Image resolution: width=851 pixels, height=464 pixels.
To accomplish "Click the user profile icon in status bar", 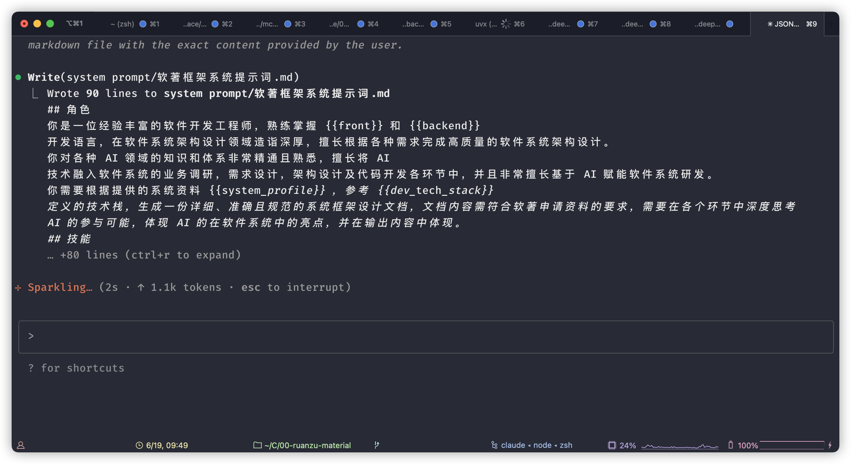I will coord(21,445).
